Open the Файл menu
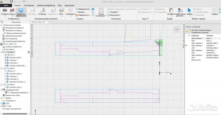This screenshot has height=115, width=221. [x=6, y=5]
